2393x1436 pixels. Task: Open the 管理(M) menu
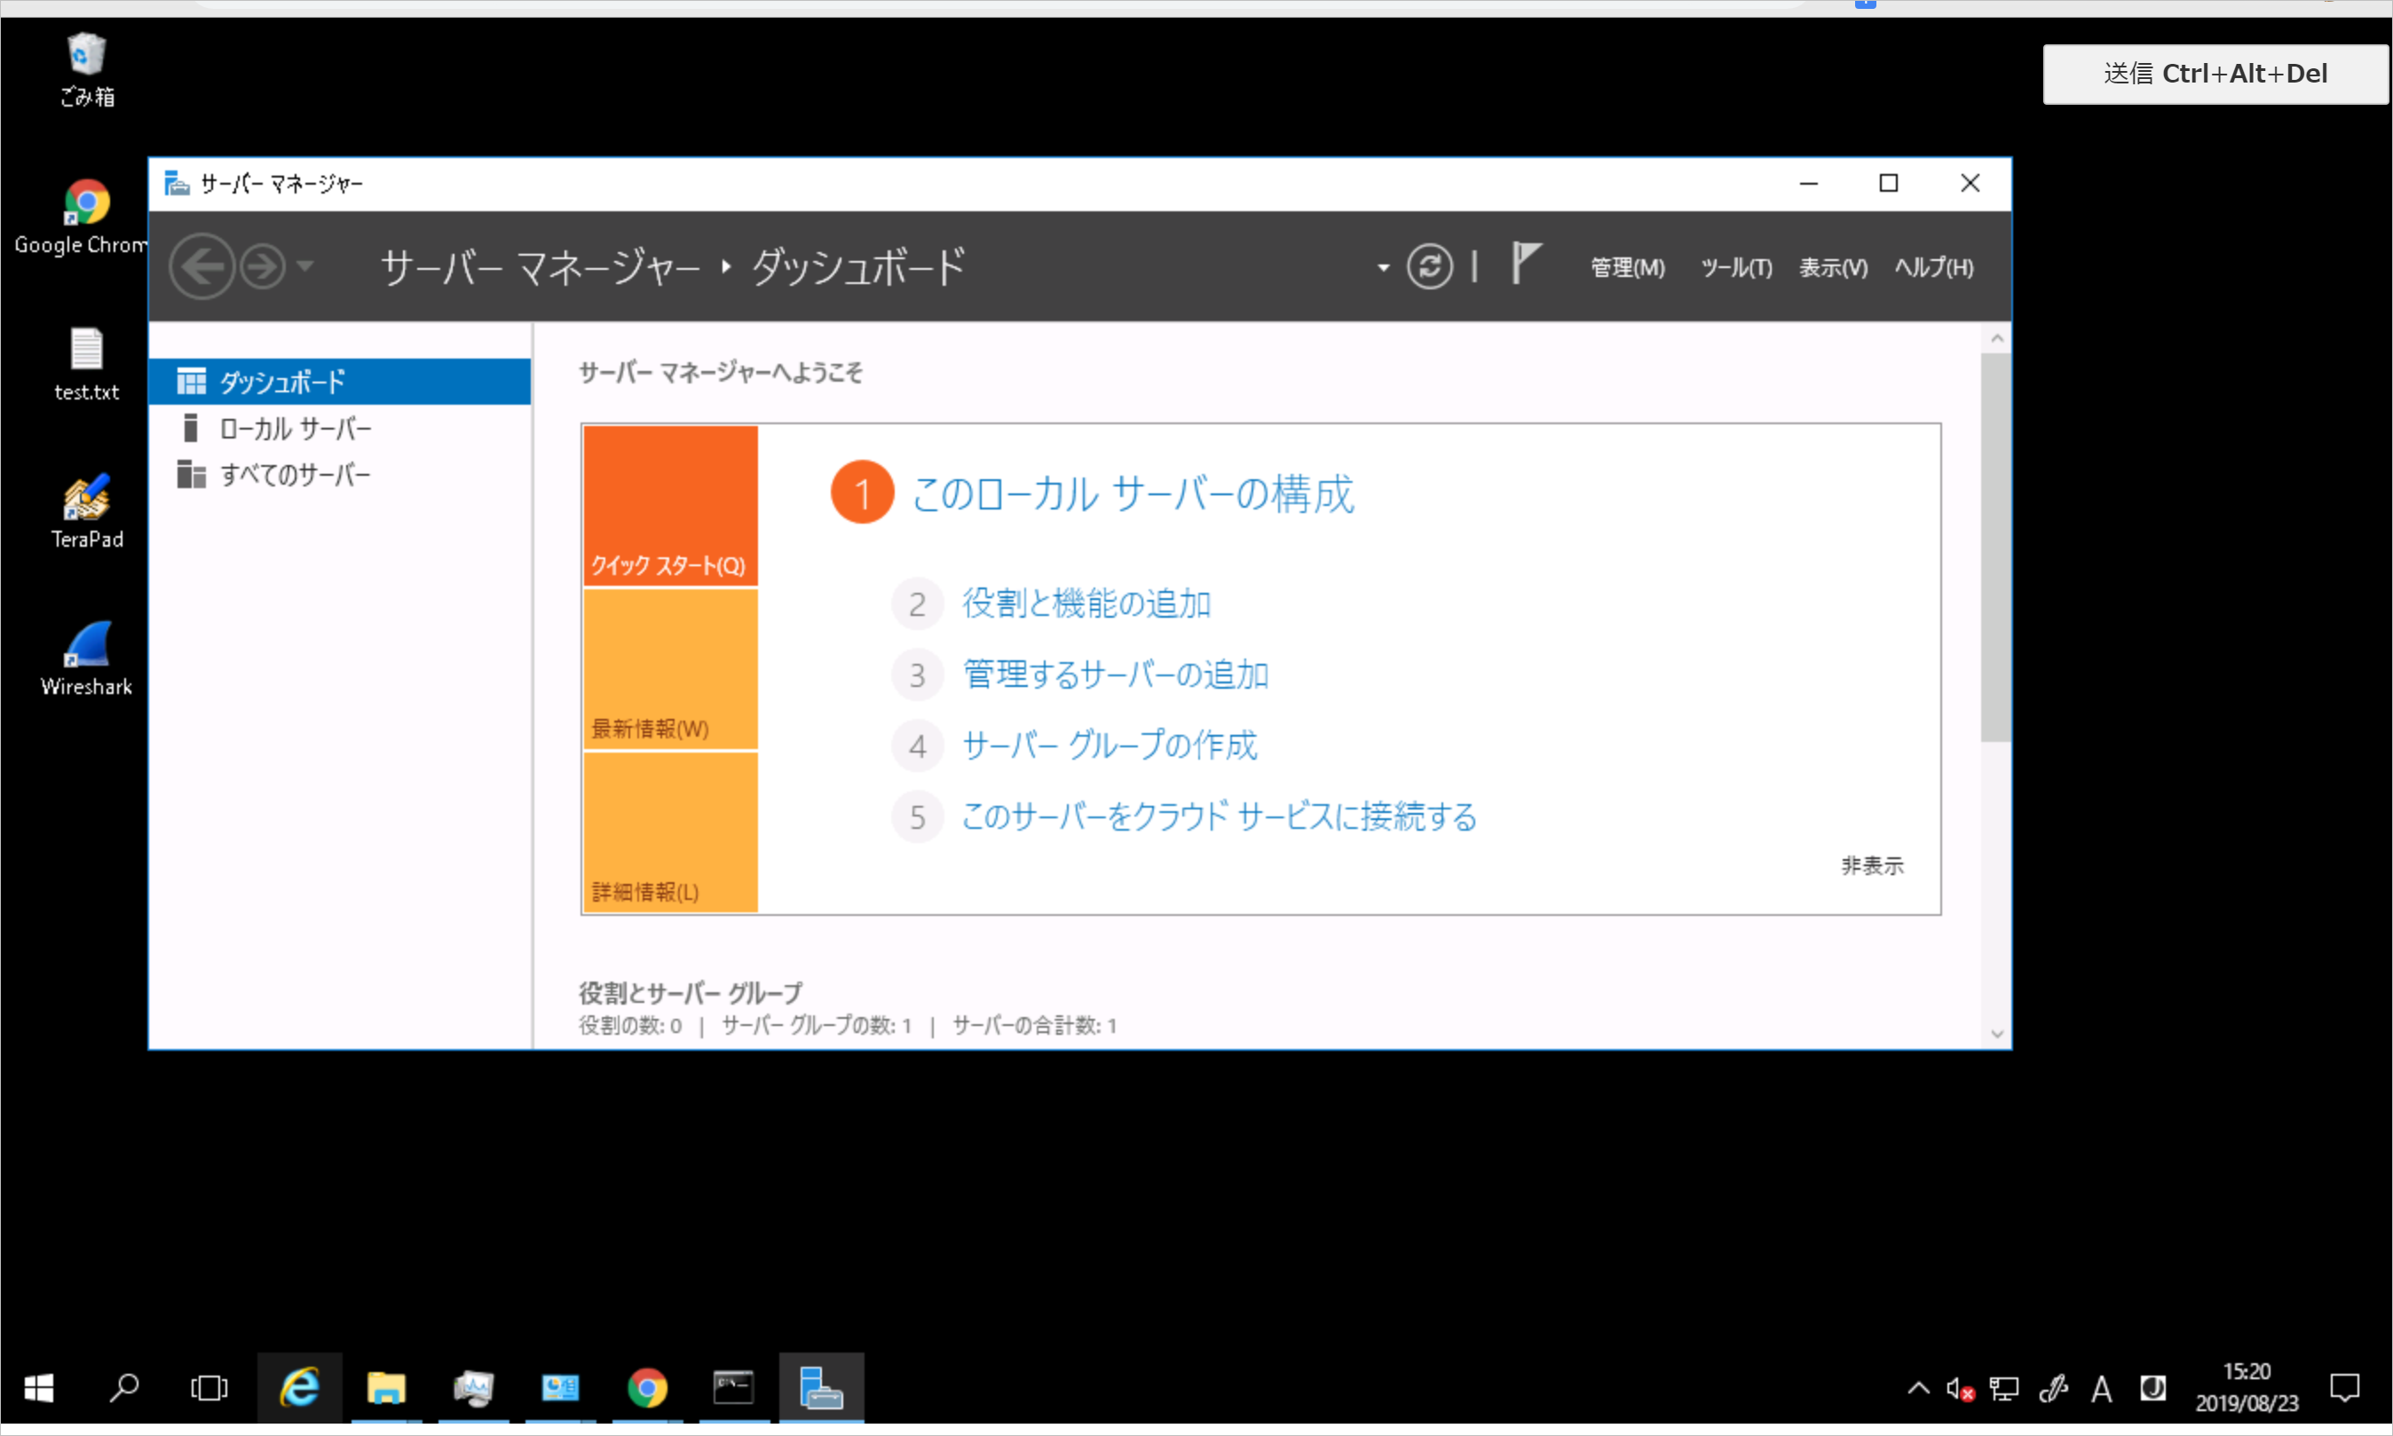pyautogui.click(x=1627, y=267)
